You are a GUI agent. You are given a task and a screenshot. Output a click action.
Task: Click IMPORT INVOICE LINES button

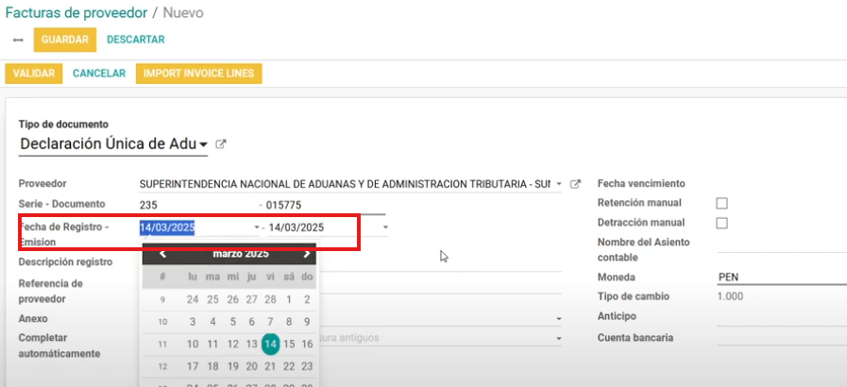[199, 74]
